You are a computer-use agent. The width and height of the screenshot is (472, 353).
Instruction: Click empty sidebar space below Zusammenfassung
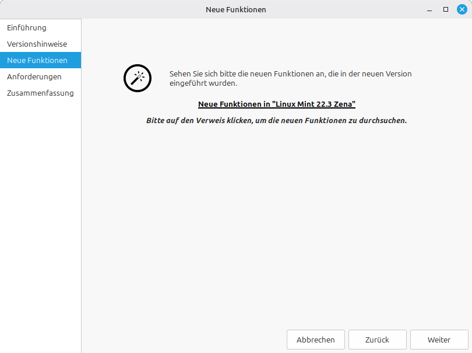tap(40, 222)
